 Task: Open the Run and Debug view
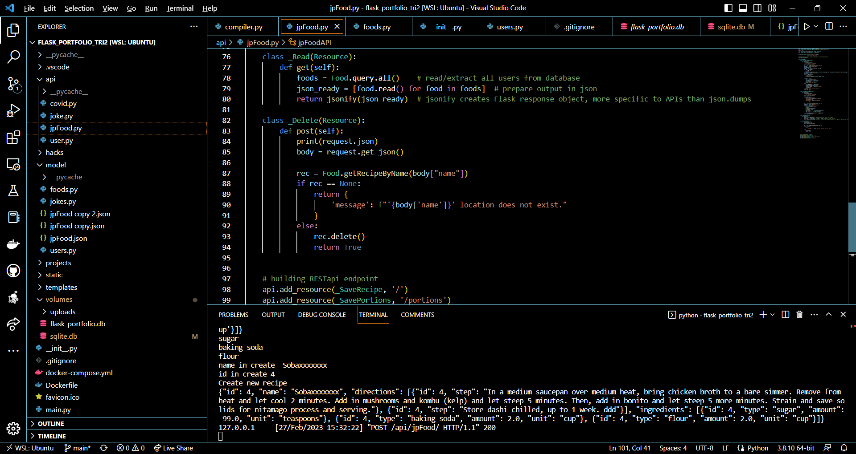coord(13,110)
